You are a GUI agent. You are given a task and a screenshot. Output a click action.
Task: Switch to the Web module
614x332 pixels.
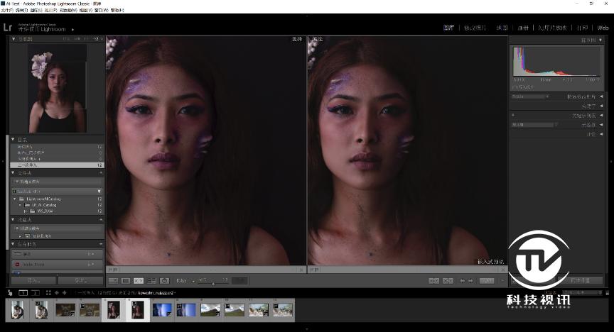tap(603, 28)
